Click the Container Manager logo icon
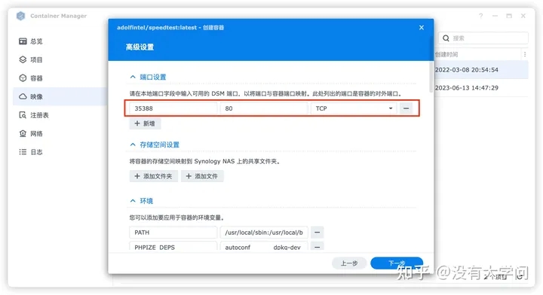The height and width of the screenshot is (295, 543). point(21,16)
